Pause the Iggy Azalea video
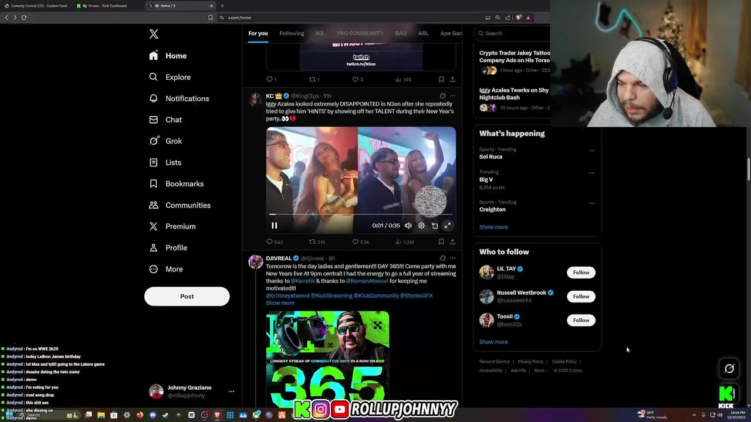The width and height of the screenshot is (751, 422). (x=274, y=226)
